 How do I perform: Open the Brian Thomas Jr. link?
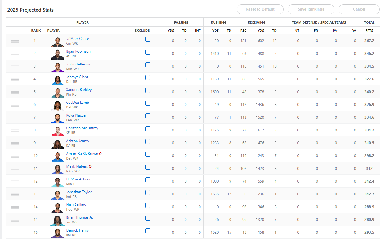coord(79,217)
